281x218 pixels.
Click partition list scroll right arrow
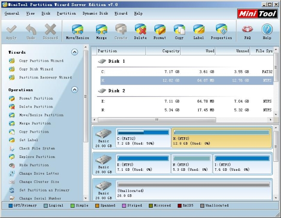270,120
